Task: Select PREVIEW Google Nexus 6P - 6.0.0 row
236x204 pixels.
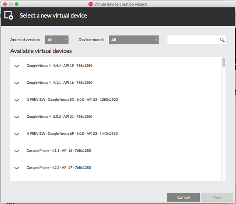Action: 72,134
